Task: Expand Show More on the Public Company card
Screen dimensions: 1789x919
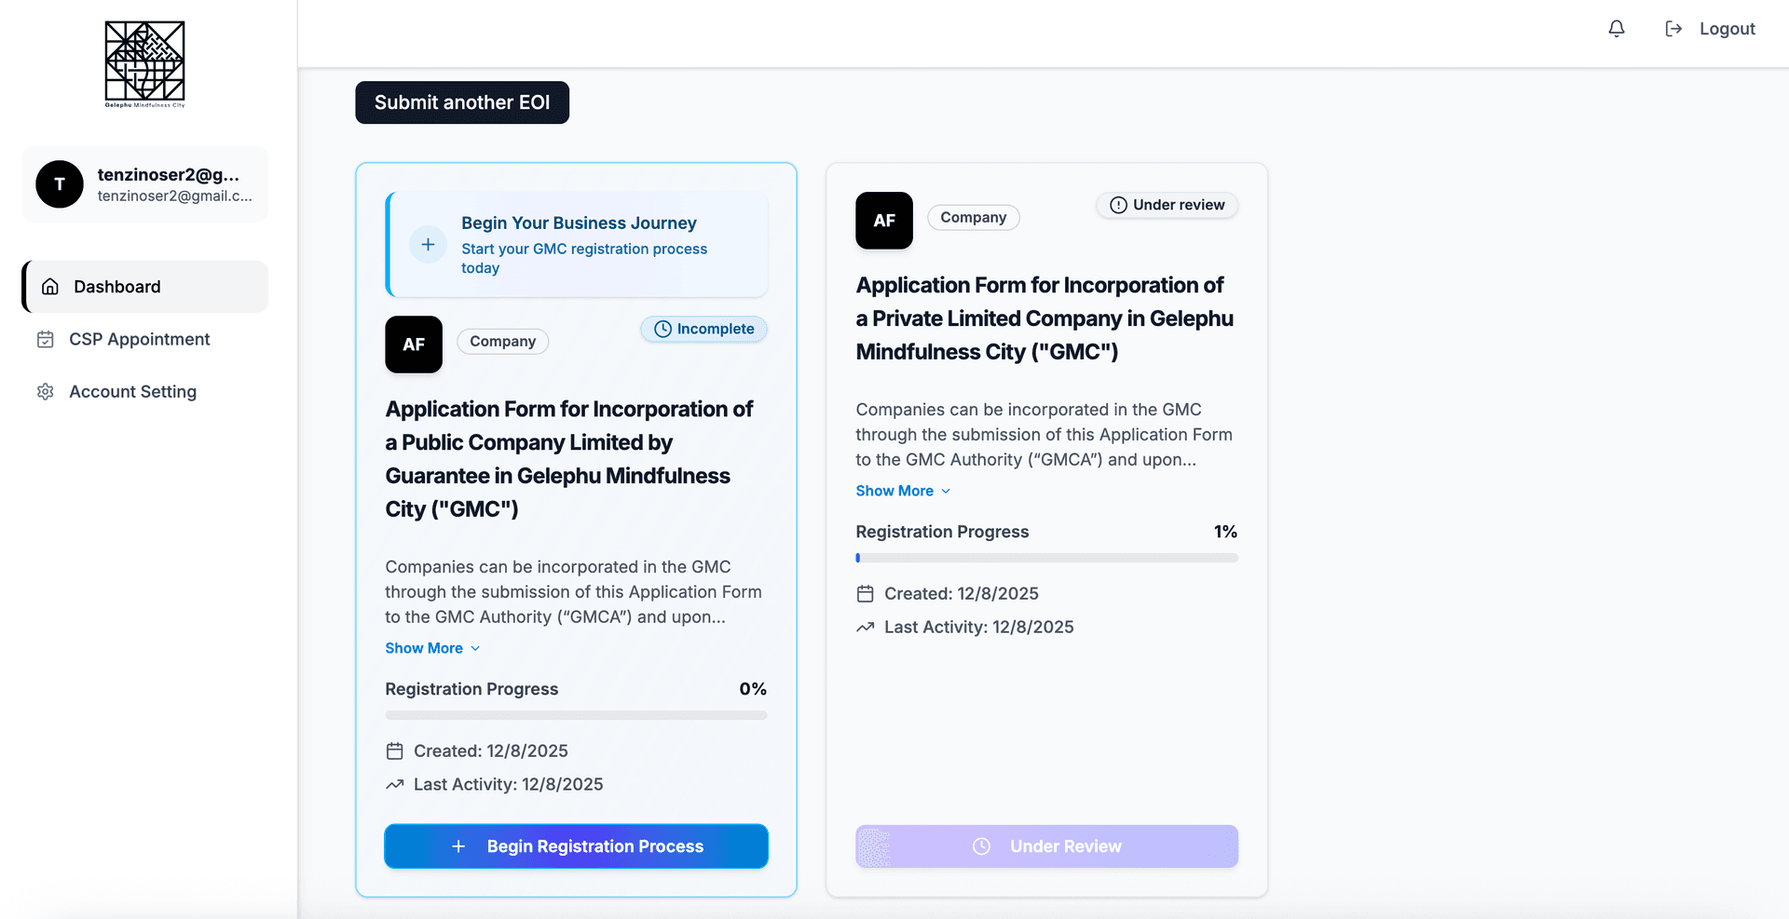Action: point(424,647)
